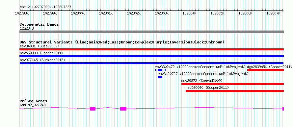The image size is (293, 127).
Task: Click the esv34031 red loss bar
Action: pos(151,49)
